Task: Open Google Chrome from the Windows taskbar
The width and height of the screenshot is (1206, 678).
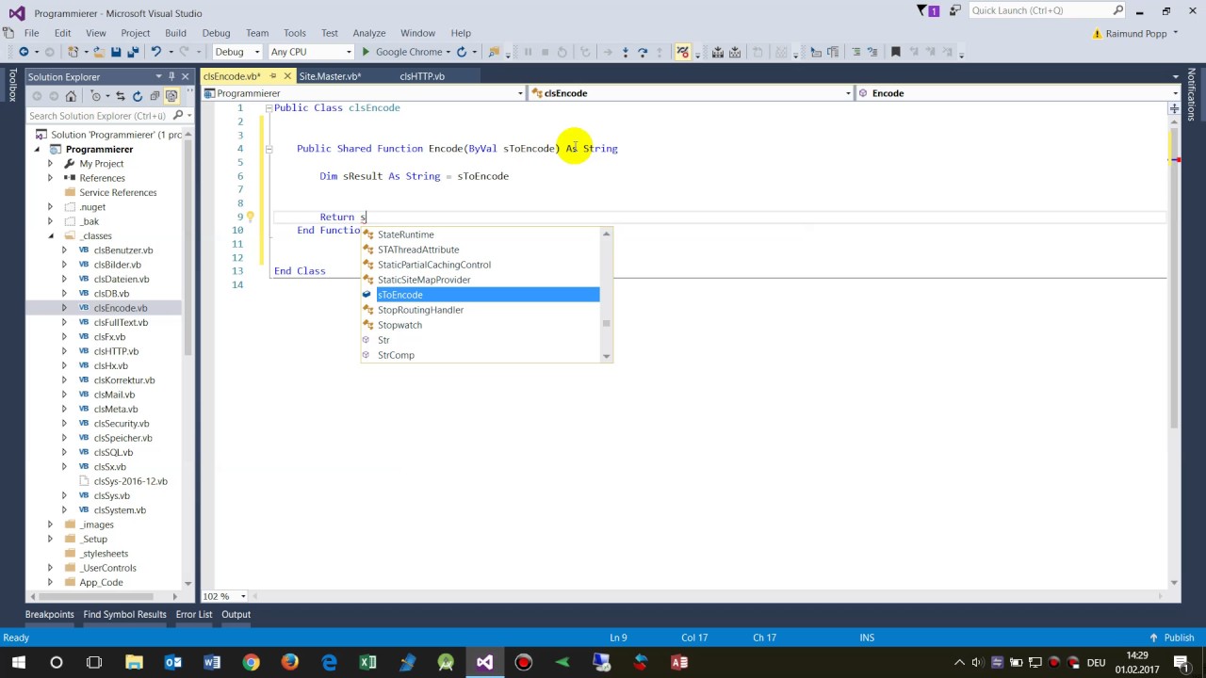Action: (x=251, y=663)
